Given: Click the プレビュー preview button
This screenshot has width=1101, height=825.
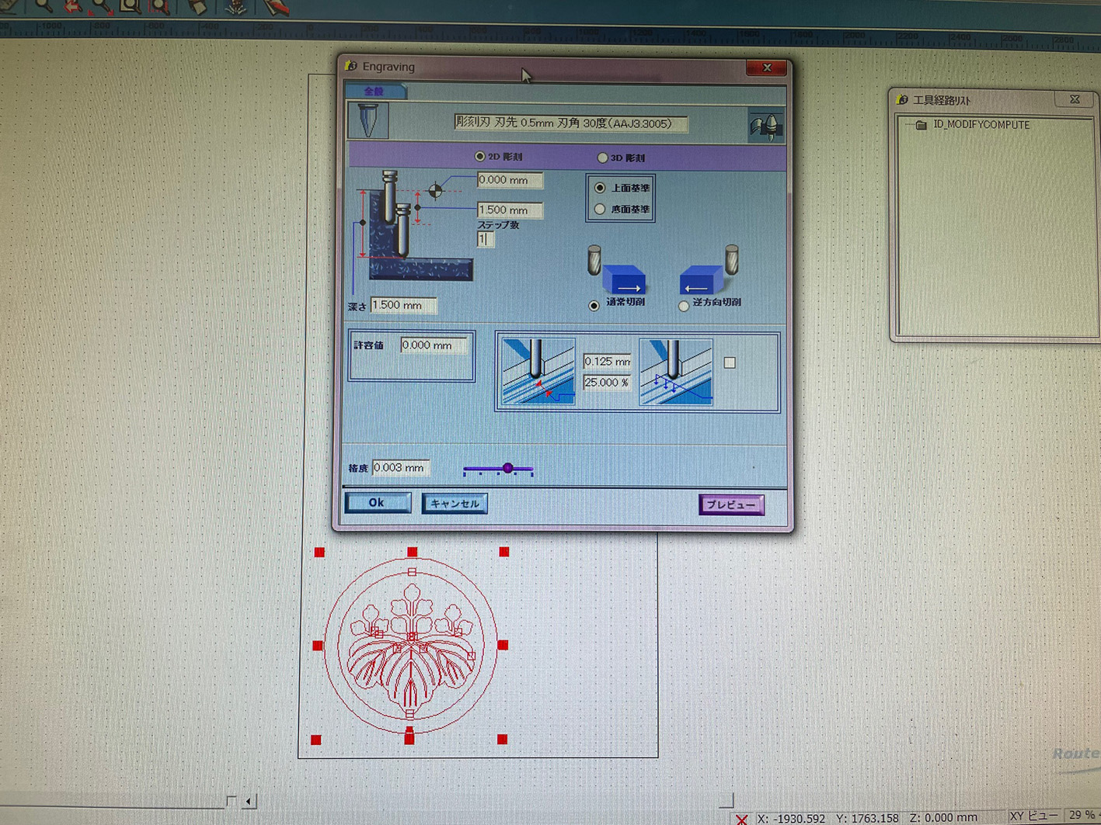Looking at the screenshot, I should click(731, 504).
